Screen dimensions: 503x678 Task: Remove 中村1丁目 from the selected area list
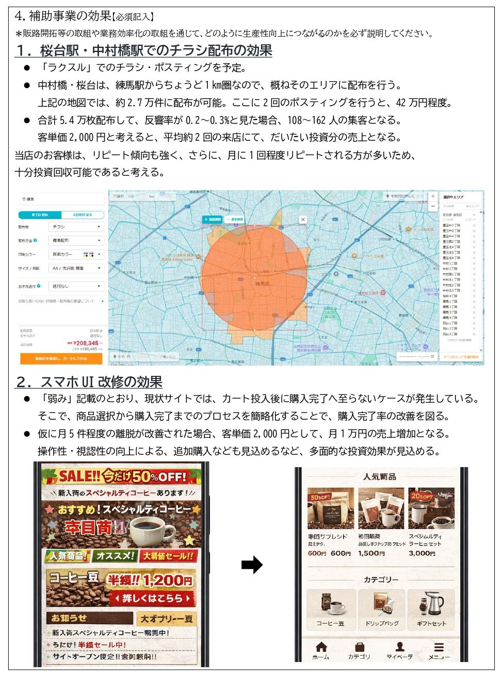point(475,263)
